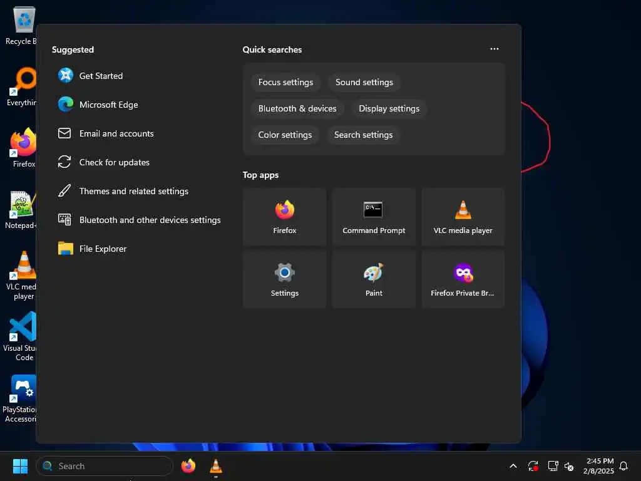Select Notepad++ desktop shortcut
641x481 pixels.
(x=21, y=209)
